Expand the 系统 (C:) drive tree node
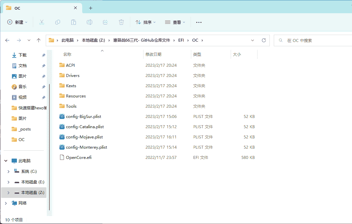352x224 pixels. coord(9,171)
